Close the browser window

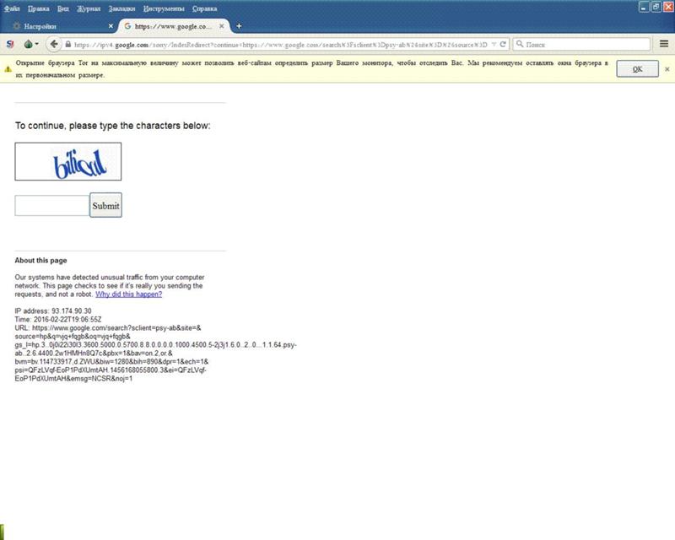668,7
